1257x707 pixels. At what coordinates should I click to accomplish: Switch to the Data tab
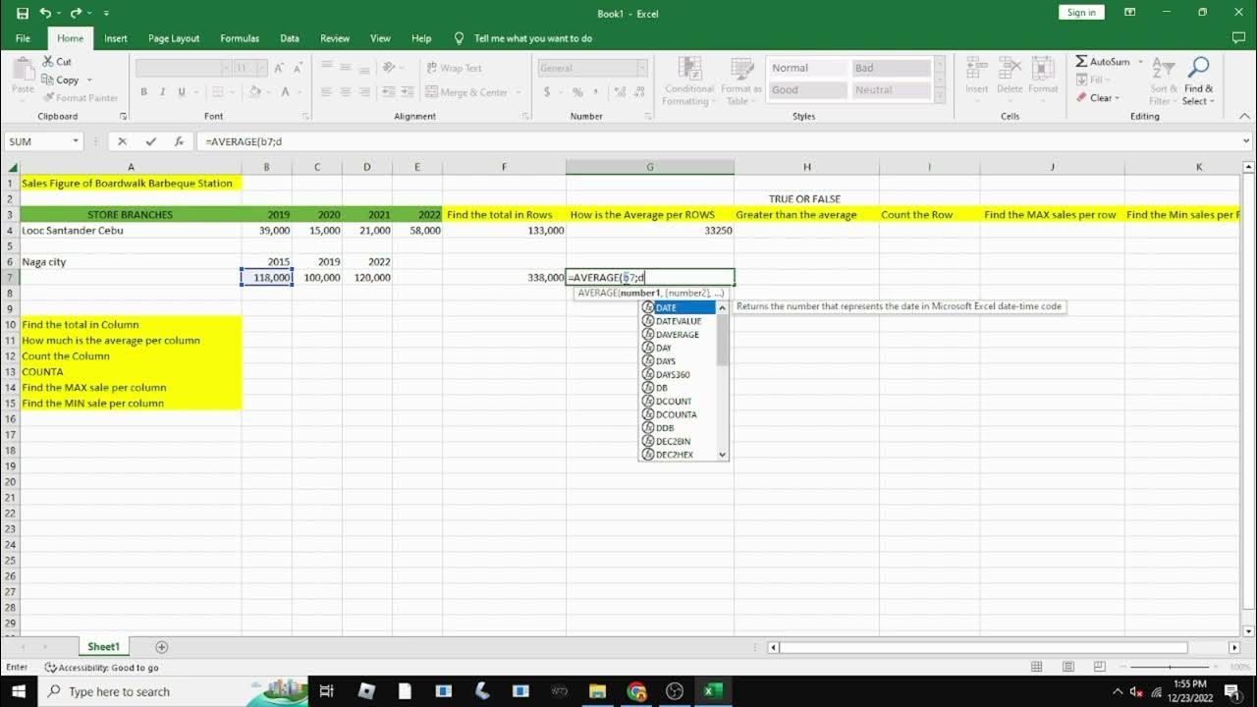pyautogui.click(x=290, y=38)
